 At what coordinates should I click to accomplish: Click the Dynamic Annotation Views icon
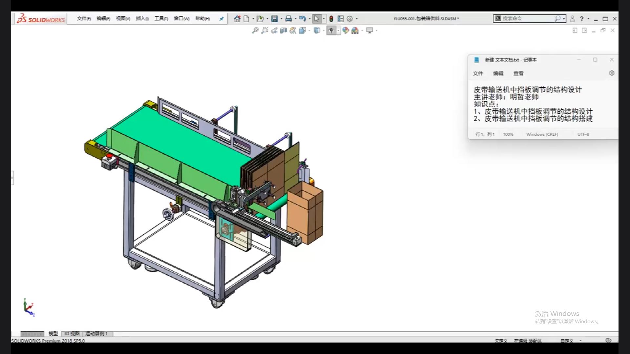[x=293, y=30]
